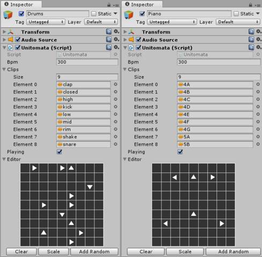Open help for Piano Transform component
This screenshot has height=257, width=262.
pyautogui.click(x=251, y=32)
